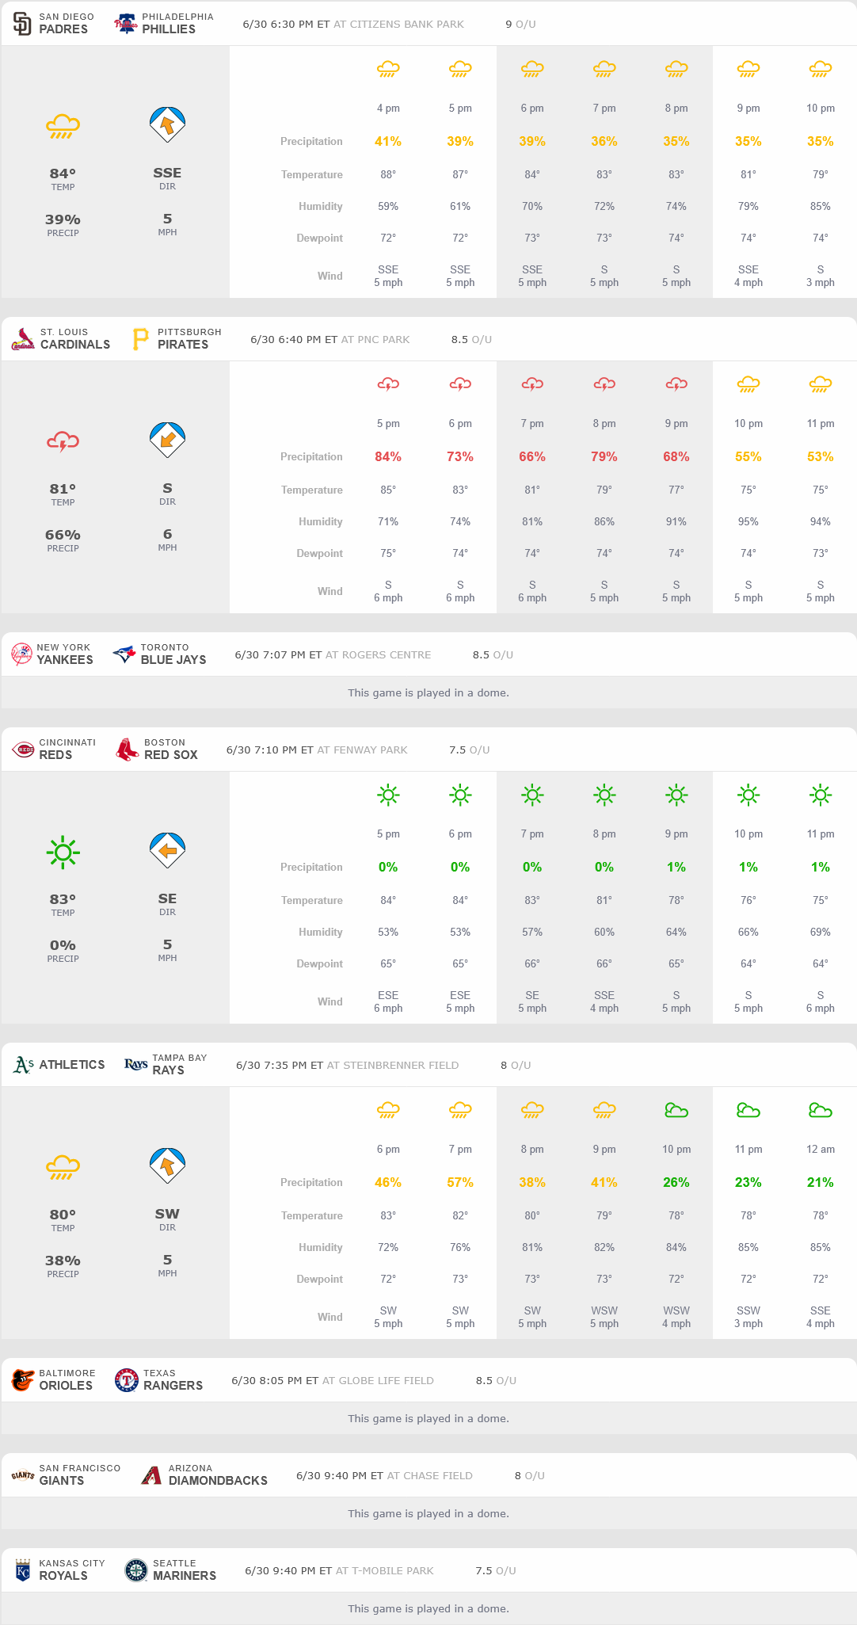Click the 11 pm rain icon in Cardinals-Pirates forecast
This screenshot has height=1625, width=857.
point(821,385)
